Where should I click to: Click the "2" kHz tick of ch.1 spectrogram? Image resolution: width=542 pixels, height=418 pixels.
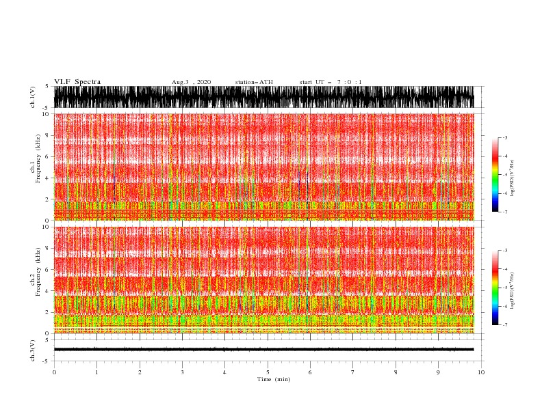tap(47, 199)
